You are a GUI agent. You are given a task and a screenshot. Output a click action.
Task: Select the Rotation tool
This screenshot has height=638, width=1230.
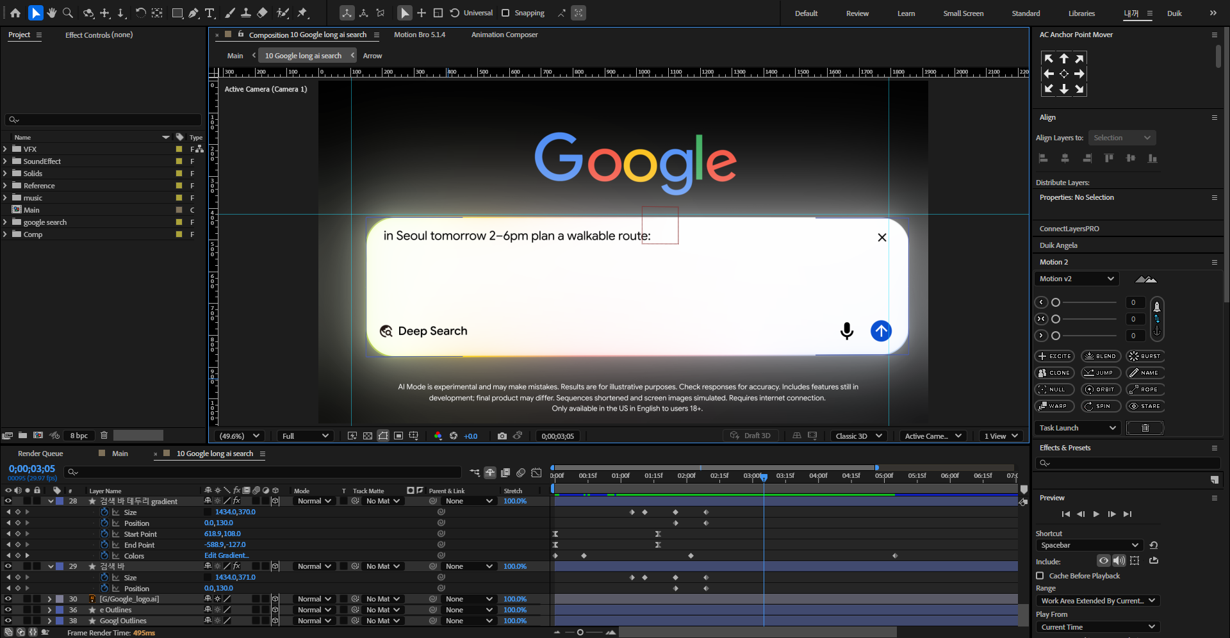(140, 13)
